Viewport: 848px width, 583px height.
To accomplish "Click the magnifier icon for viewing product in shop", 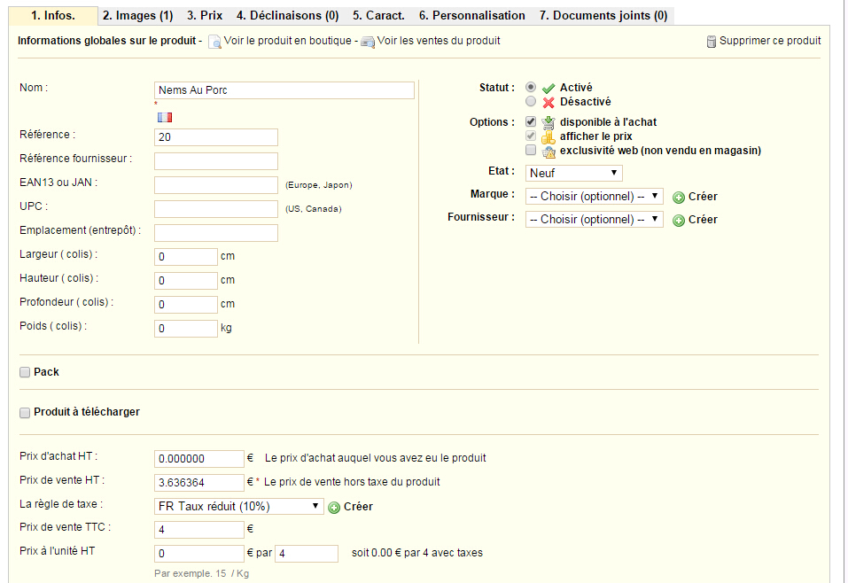I will (214, 42).
